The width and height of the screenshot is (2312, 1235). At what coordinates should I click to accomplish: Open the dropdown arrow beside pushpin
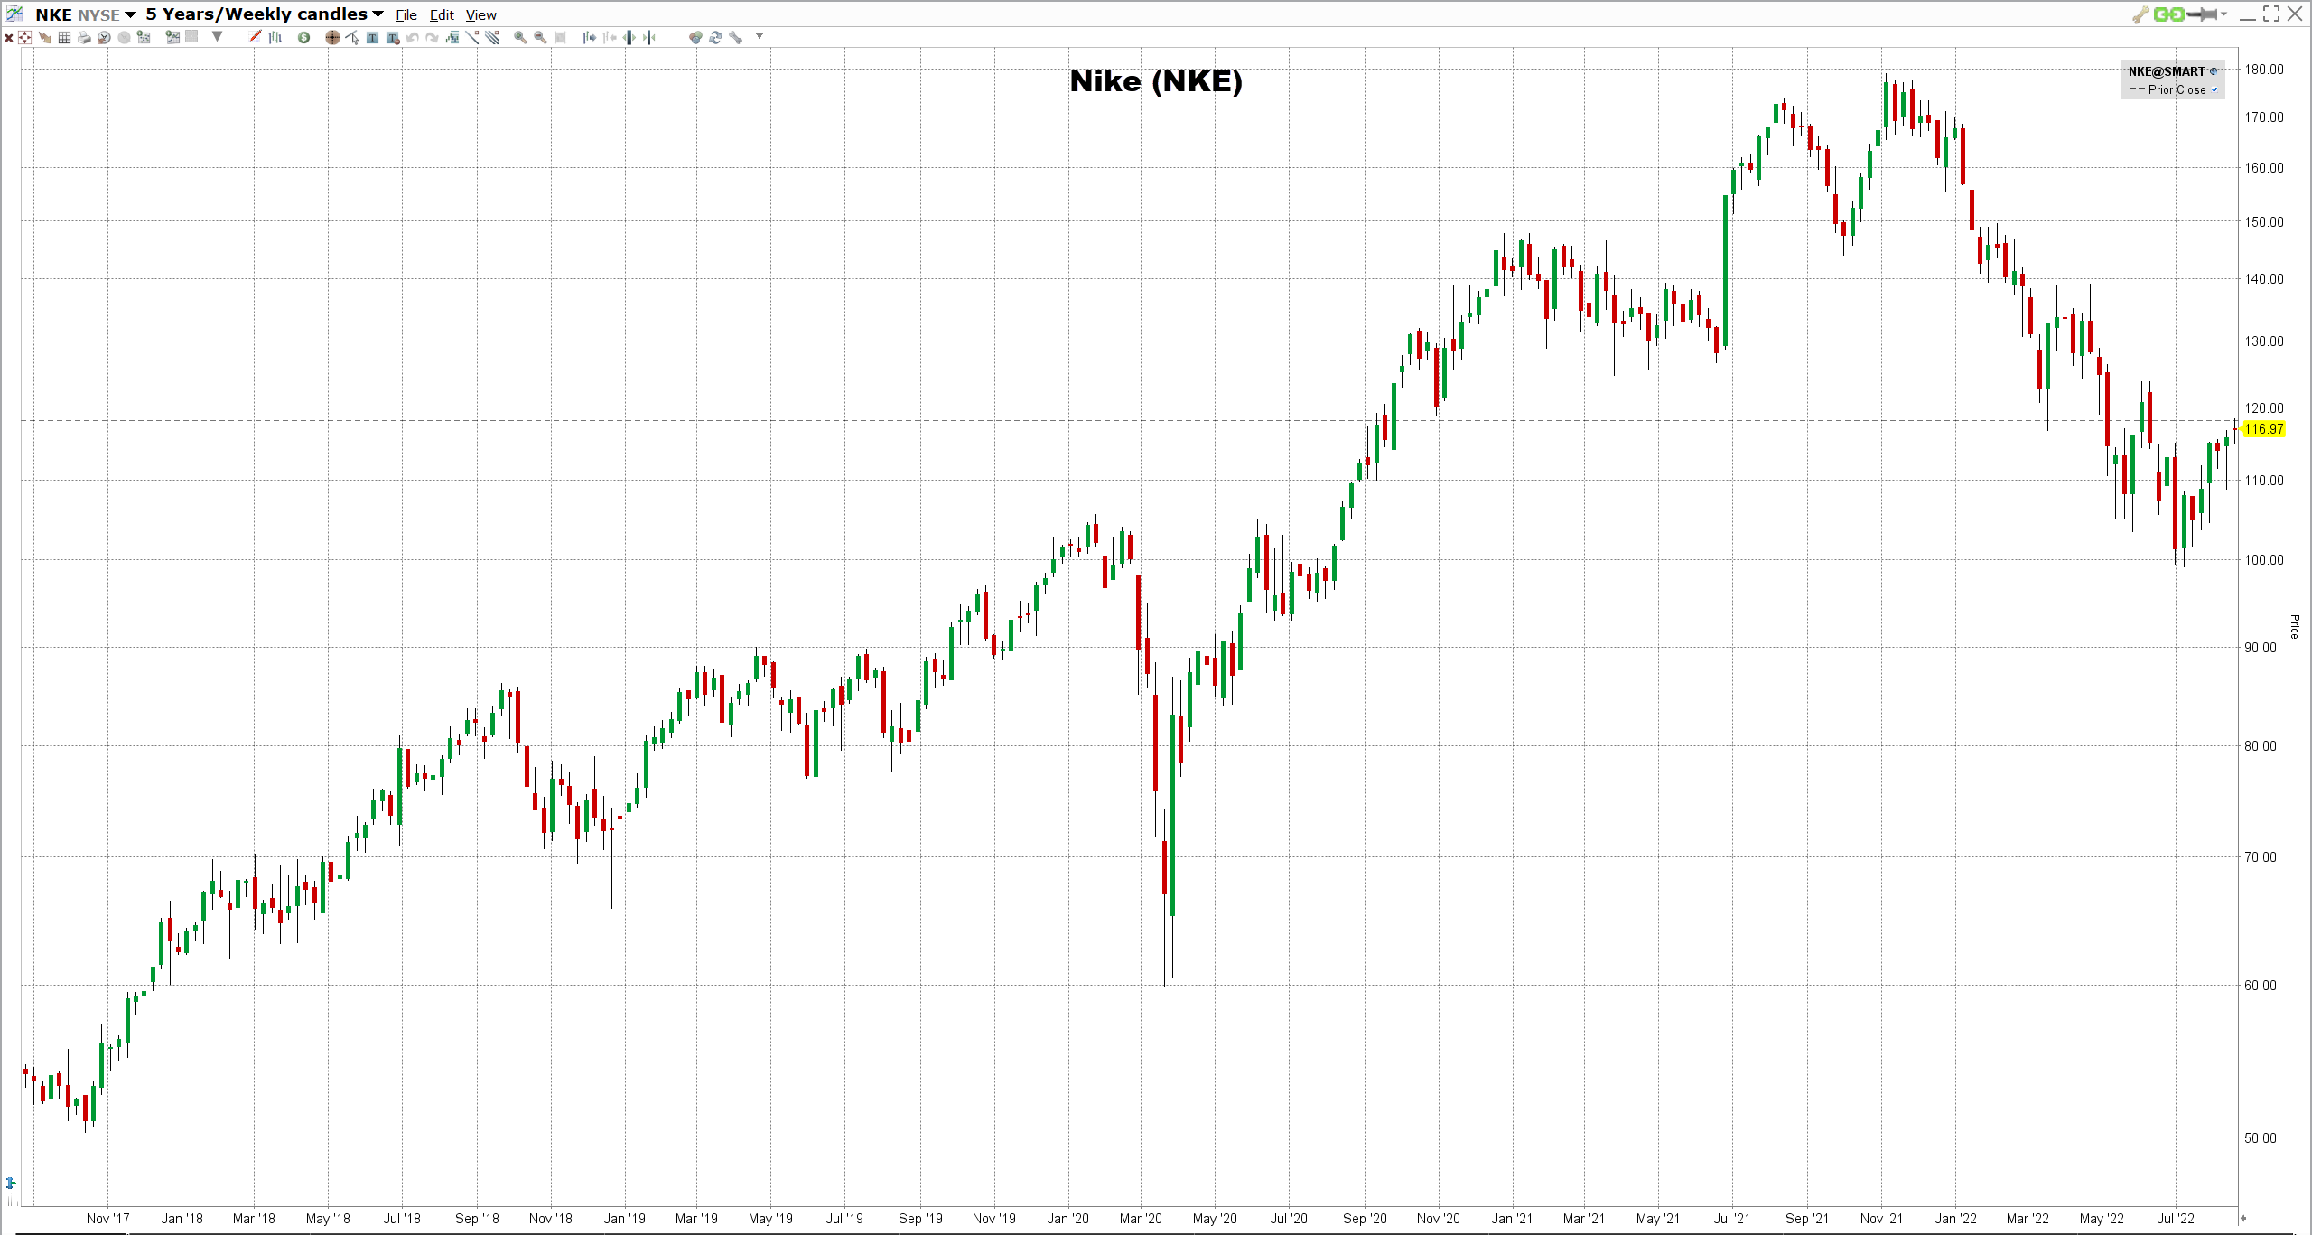[2223, 14]
